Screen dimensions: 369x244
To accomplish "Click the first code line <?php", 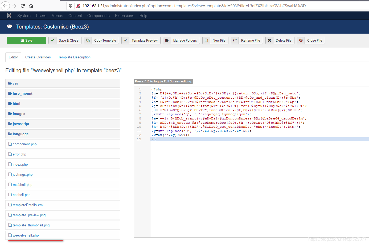I will click(157, 89).
